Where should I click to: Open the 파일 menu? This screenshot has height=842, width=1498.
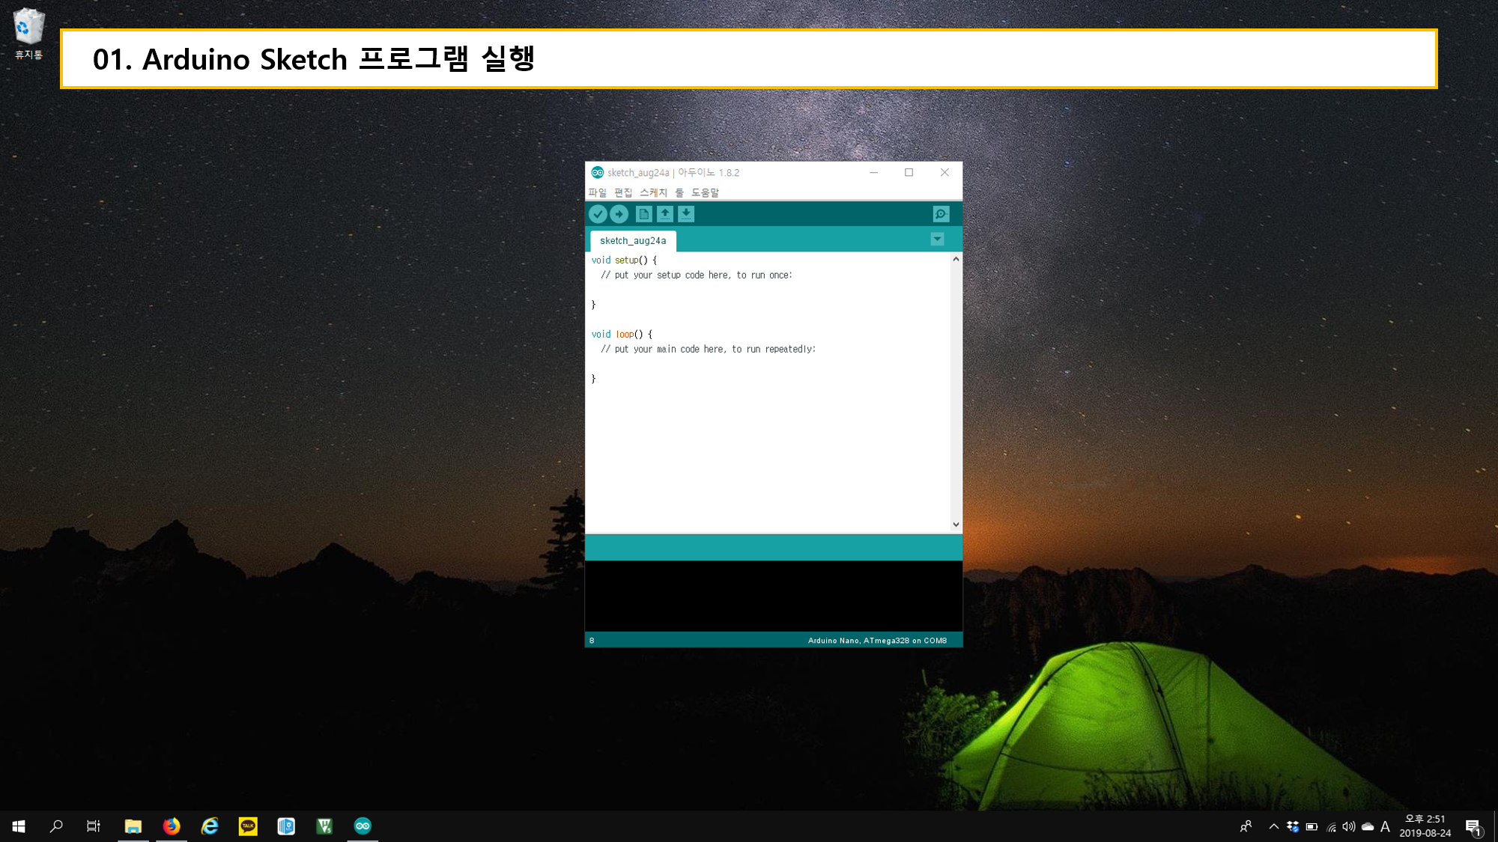coord(597,192)
